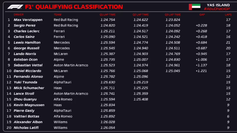Select the DRIVER column header
This screenshot has width=237, height=133.
click(x=18, y=14)
